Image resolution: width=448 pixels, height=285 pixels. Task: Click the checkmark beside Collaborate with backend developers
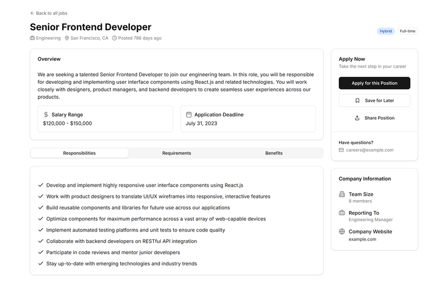(x=41, y=241)
